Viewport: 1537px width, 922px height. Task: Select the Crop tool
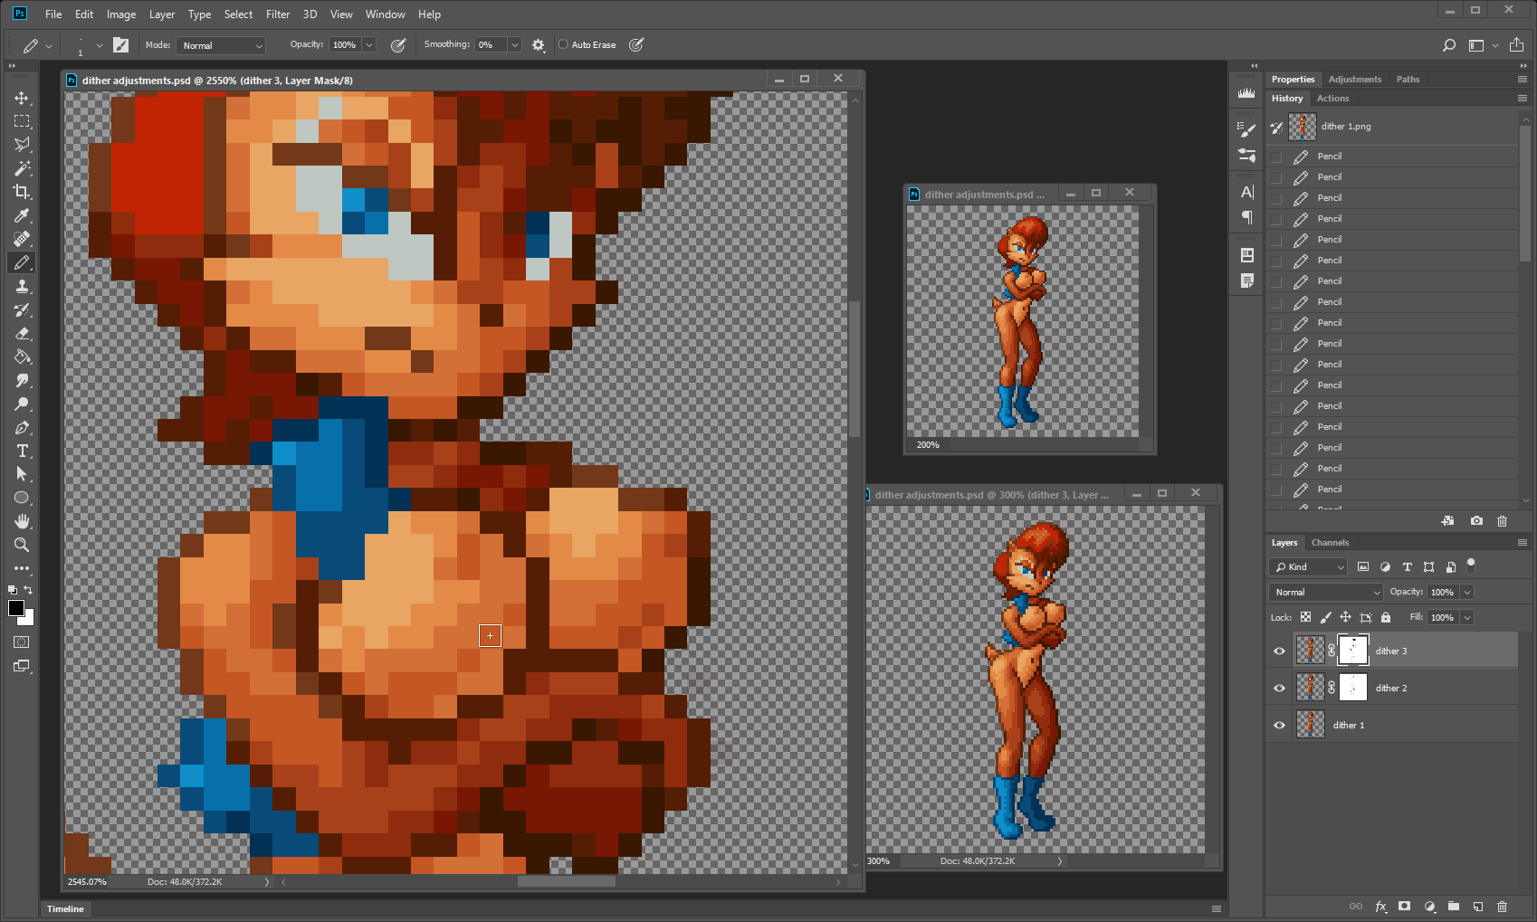point(22,192)
